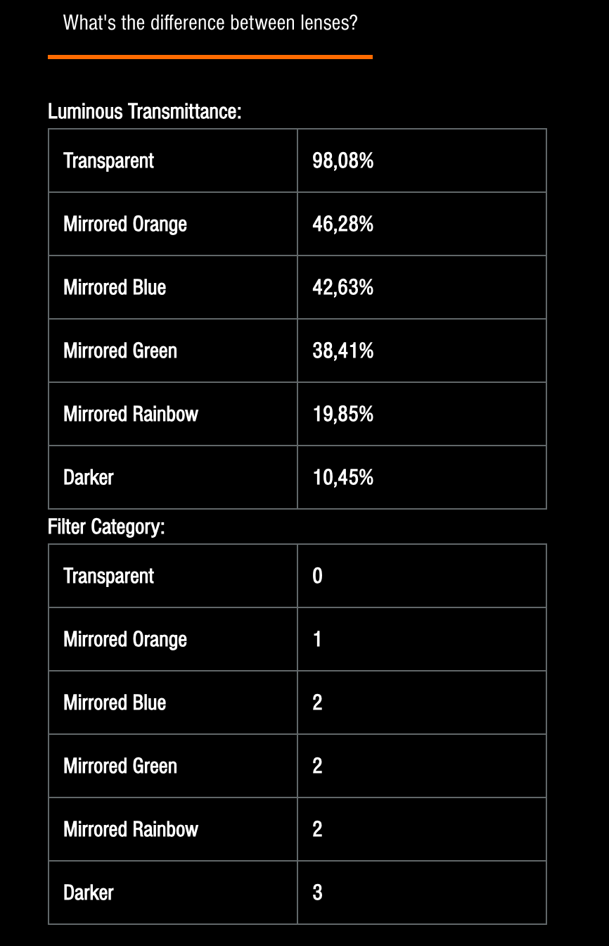Select the Filter Category label
The image size is (609, 946).
coord(106,526)
